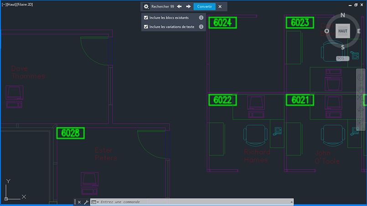Select chair block above Richard Hames
The height and width of the screenshot is (206, 367).
coord(255,136)
